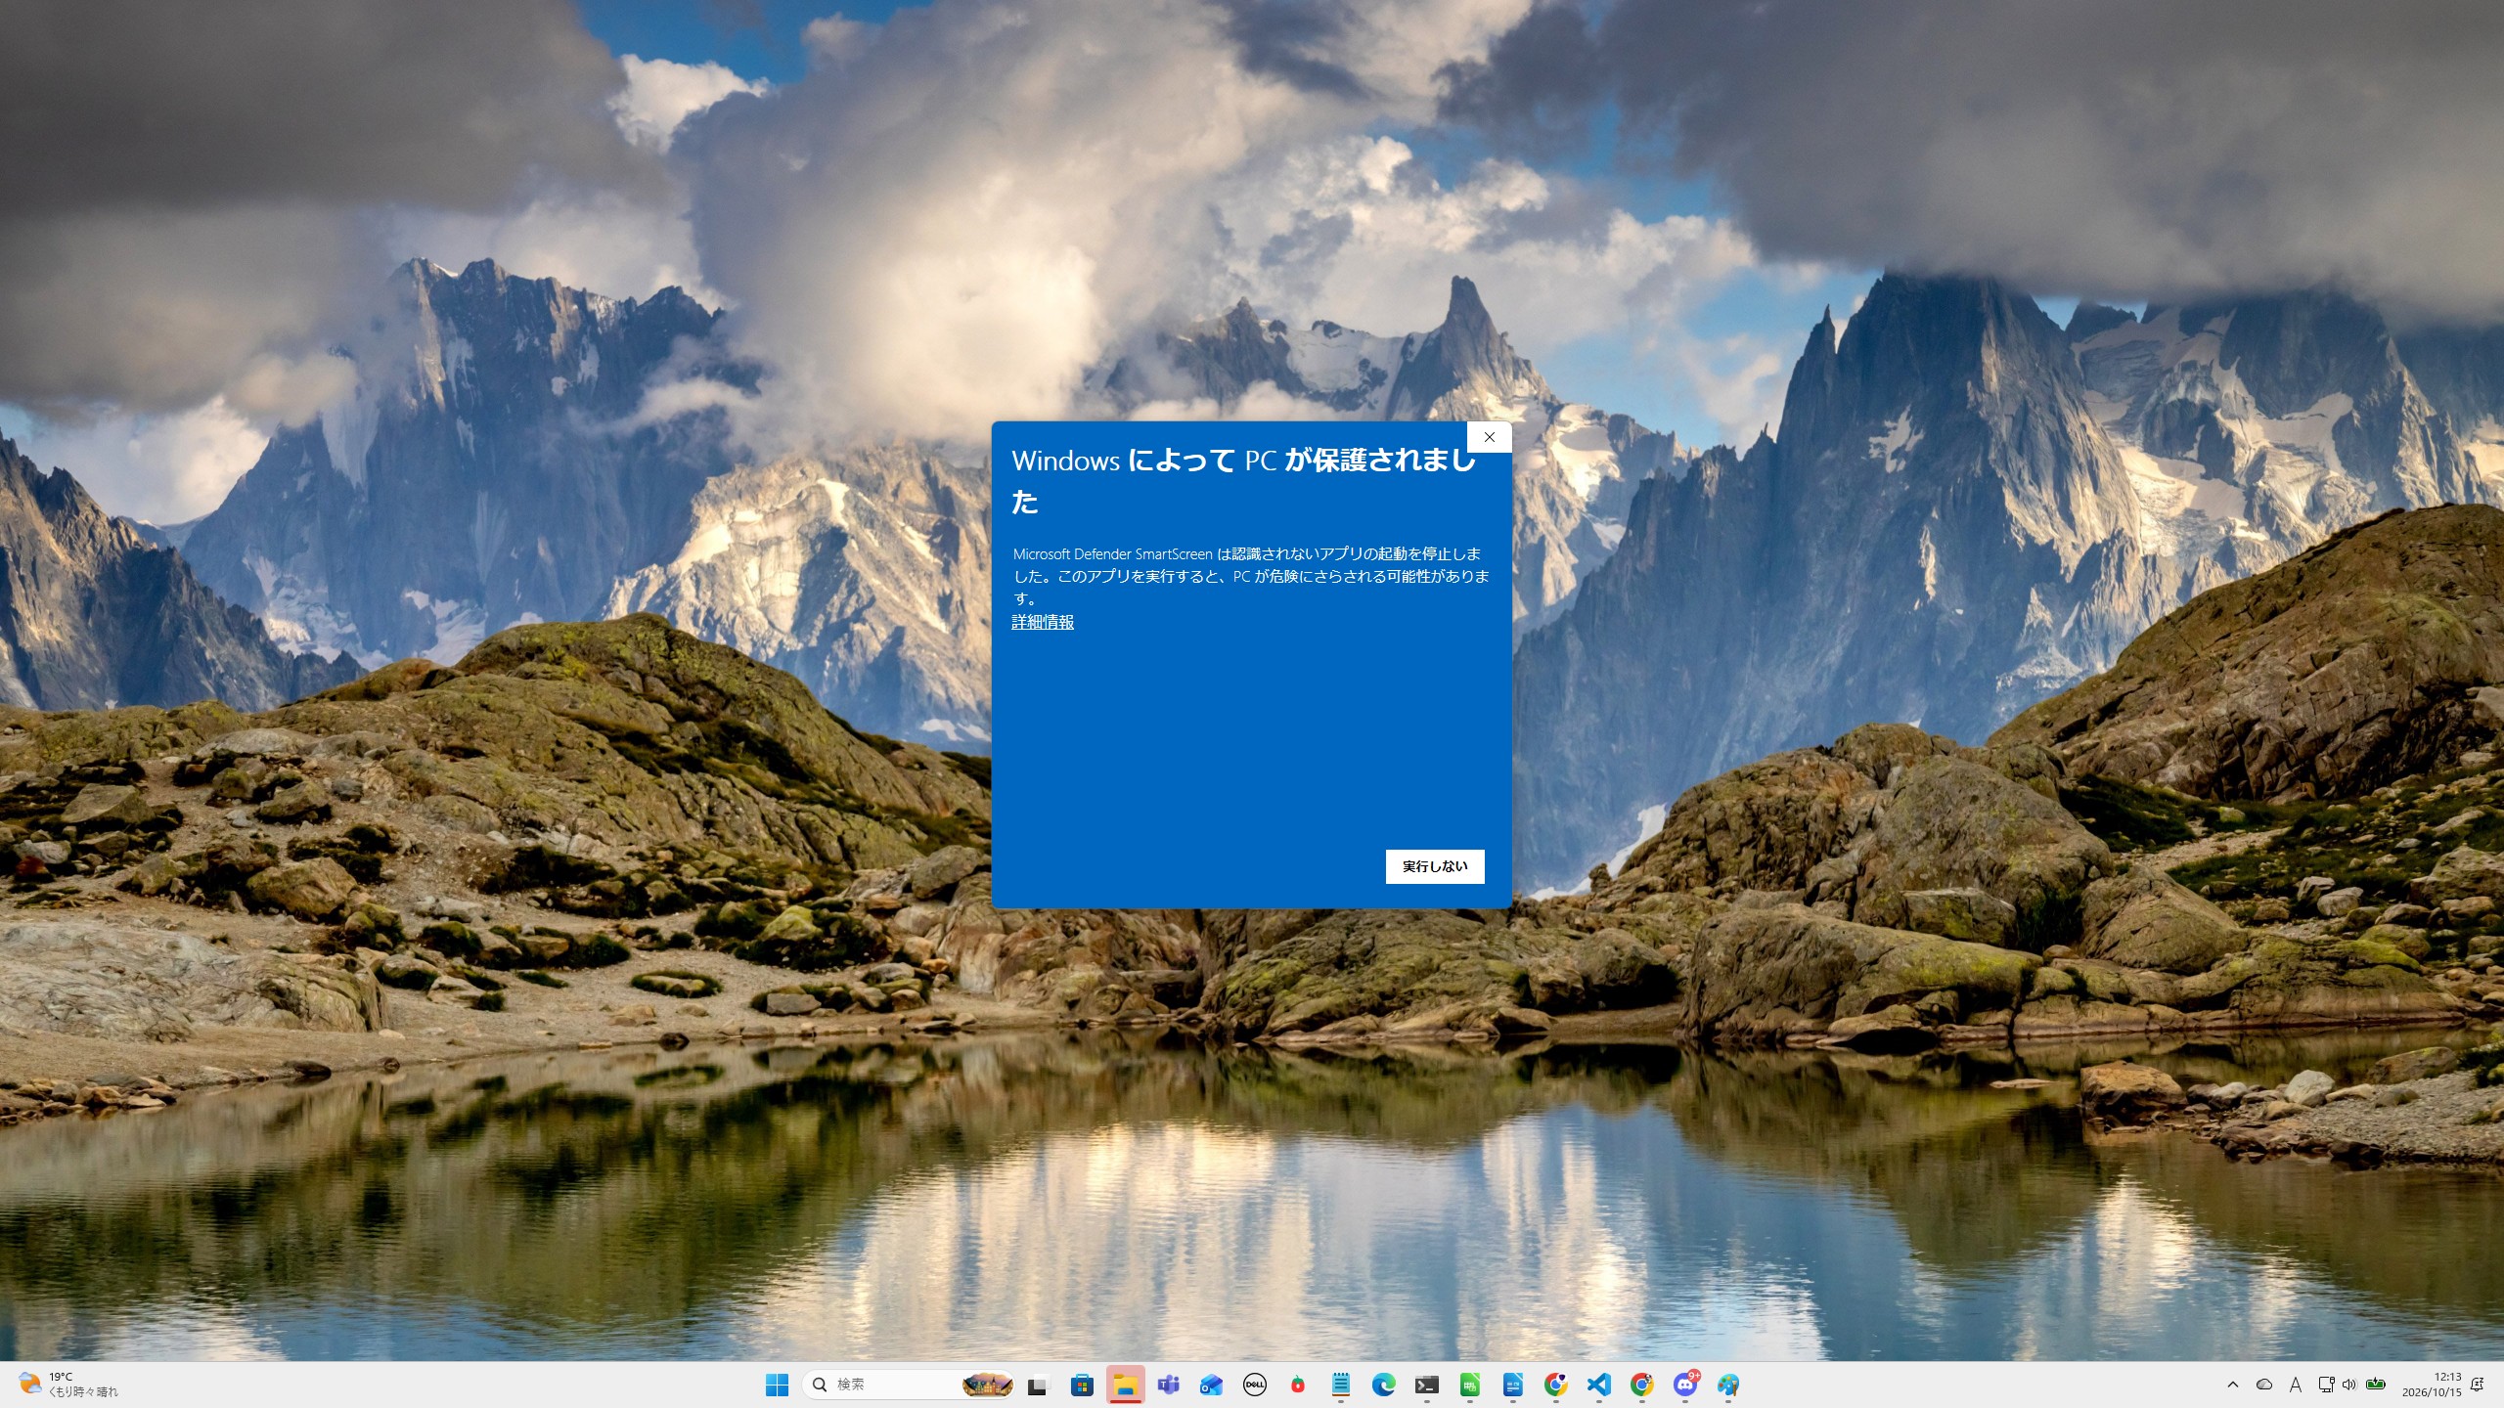This screenshot has height=1408, width=2504.
Task: Open Outlook from the taskbar
Action: coord(1211,1385)
